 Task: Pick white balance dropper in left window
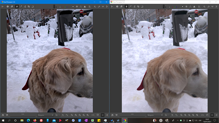[21, 7]
